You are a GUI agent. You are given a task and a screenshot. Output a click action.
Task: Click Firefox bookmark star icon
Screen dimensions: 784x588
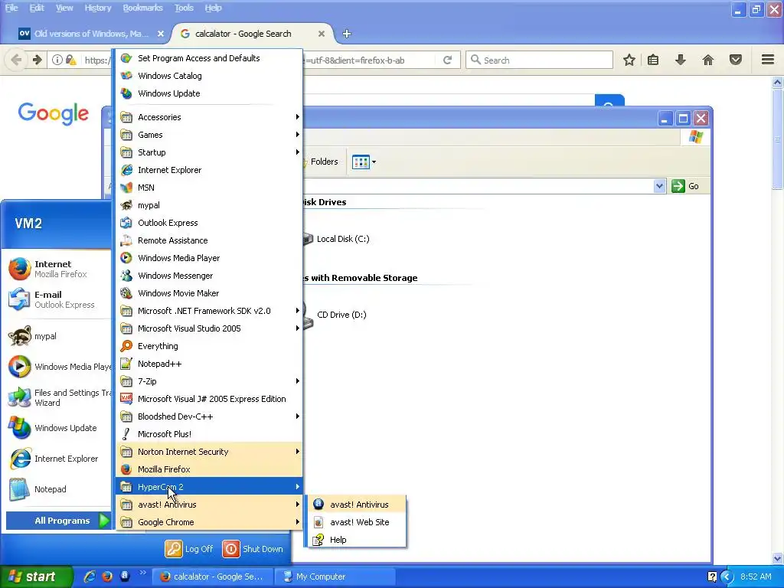coord(629,60)
